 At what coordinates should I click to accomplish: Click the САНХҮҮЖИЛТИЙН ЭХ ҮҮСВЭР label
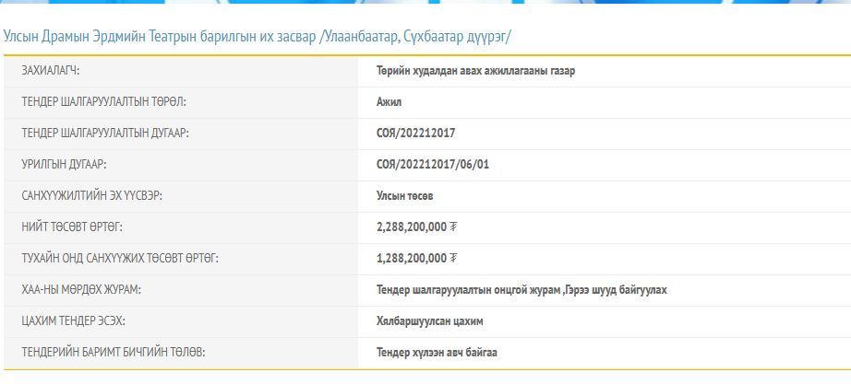pos(91,196)
